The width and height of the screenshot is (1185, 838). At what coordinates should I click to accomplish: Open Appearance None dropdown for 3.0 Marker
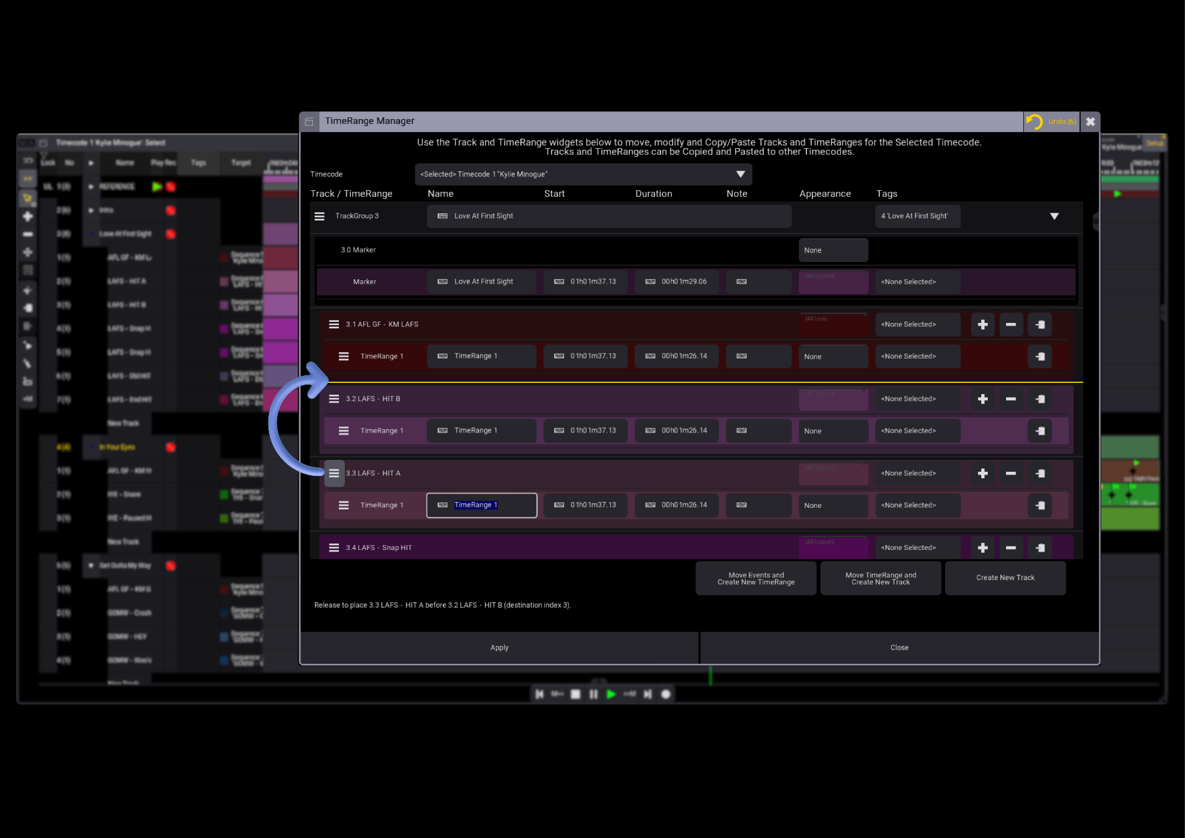(x=833, y=250)
